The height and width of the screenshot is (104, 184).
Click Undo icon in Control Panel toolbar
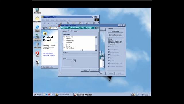(x=87, y=23)
